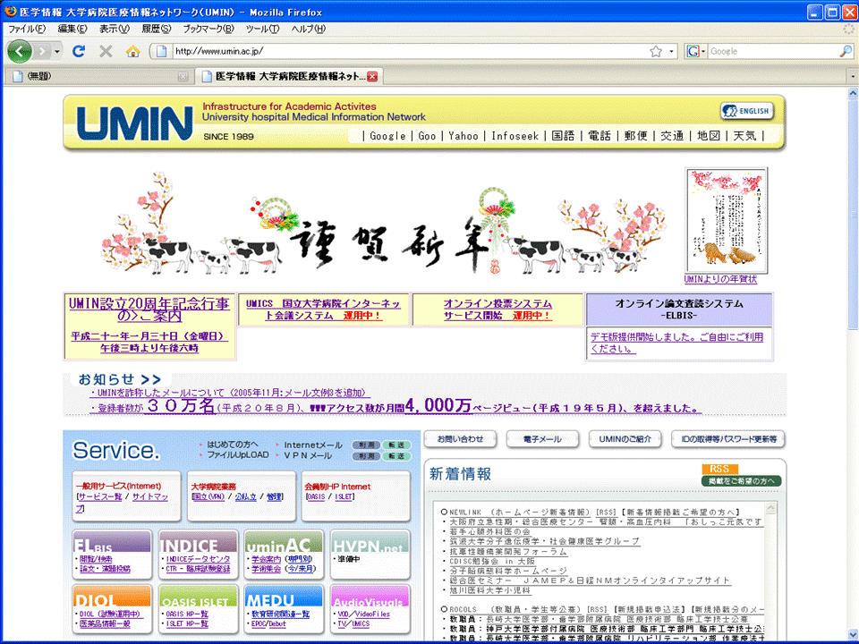Click the browser Back arrow button
Screen dimensions: 859x644
21,51
